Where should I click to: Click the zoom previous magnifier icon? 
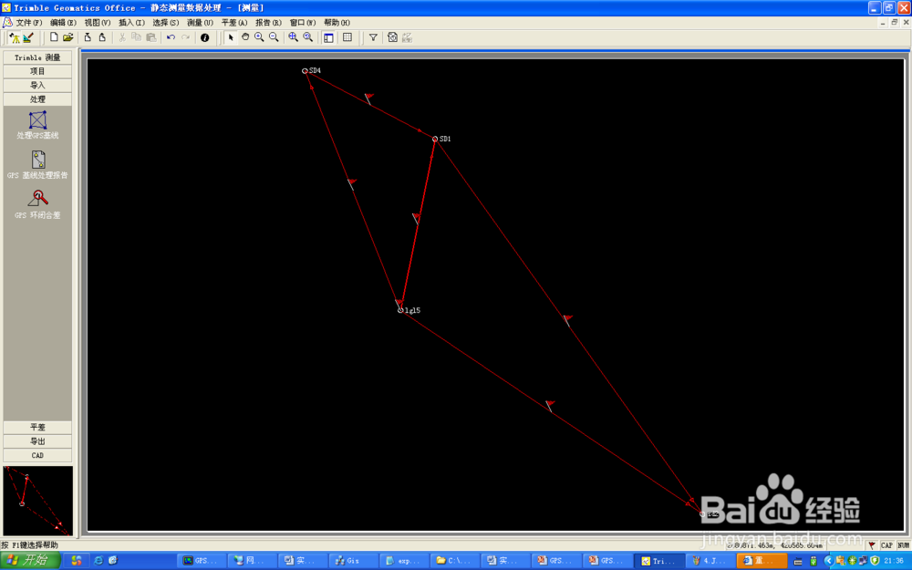pos(308,37)
